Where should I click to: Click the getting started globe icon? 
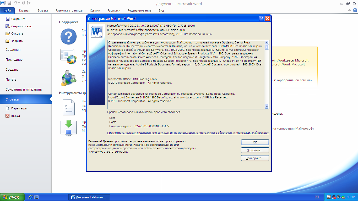[x=68, y=57]
